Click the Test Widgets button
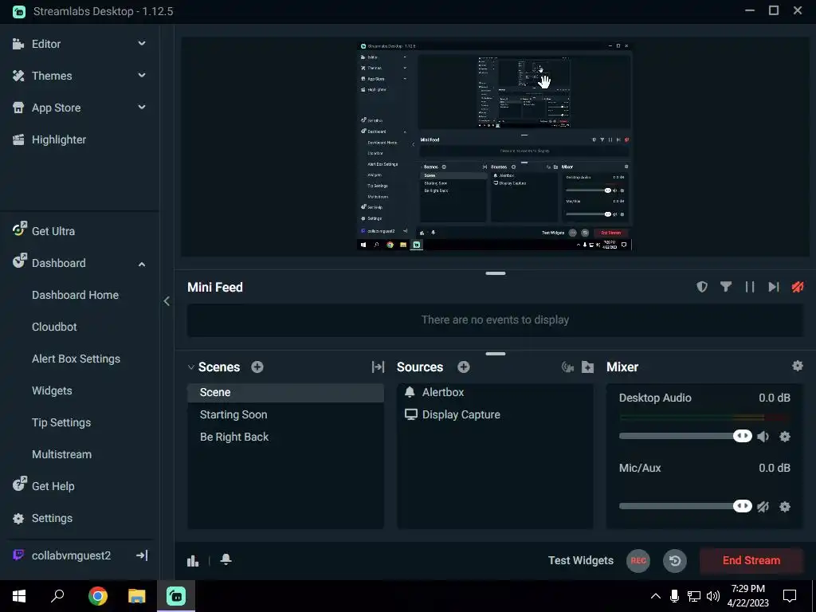Viewport: 816px width, 612px height. (581, 560)
